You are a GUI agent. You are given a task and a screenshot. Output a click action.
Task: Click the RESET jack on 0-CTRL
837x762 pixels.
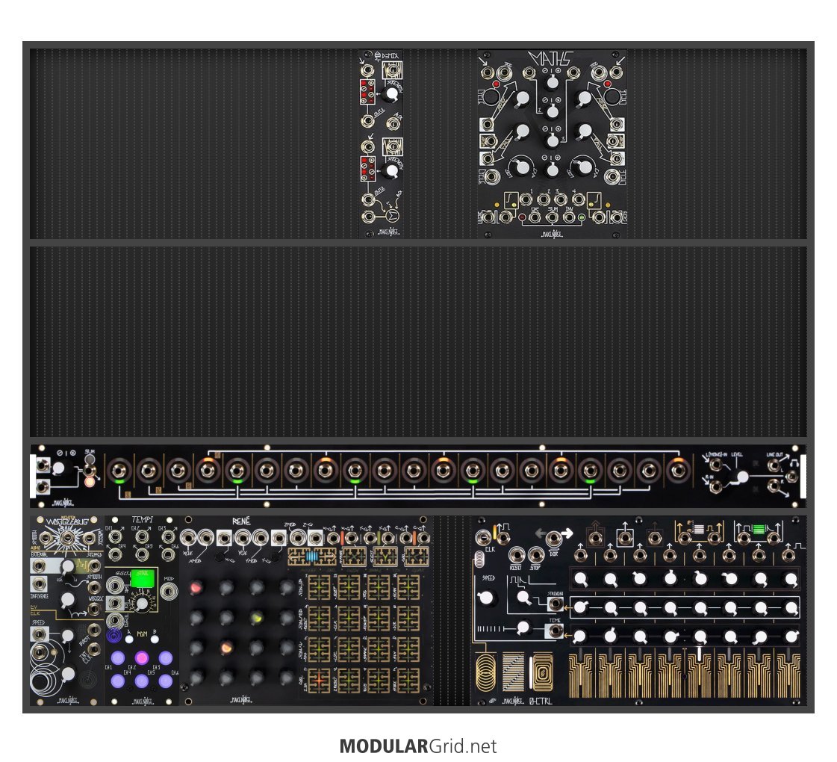point(516,555)
